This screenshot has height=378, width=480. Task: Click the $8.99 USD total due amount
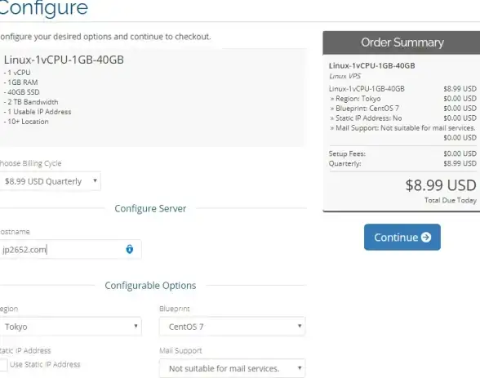(441, 185)
